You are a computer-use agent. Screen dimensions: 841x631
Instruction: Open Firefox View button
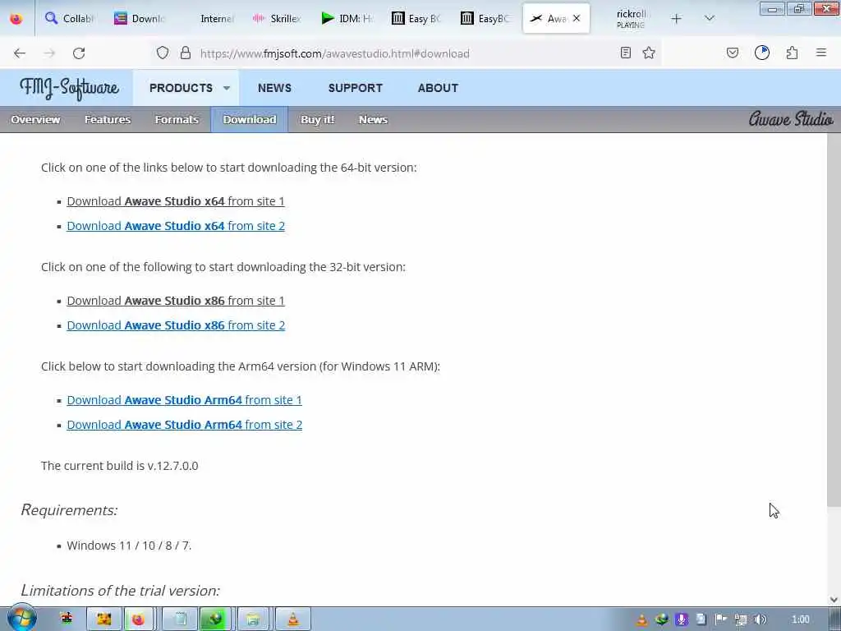coord(16,19)
